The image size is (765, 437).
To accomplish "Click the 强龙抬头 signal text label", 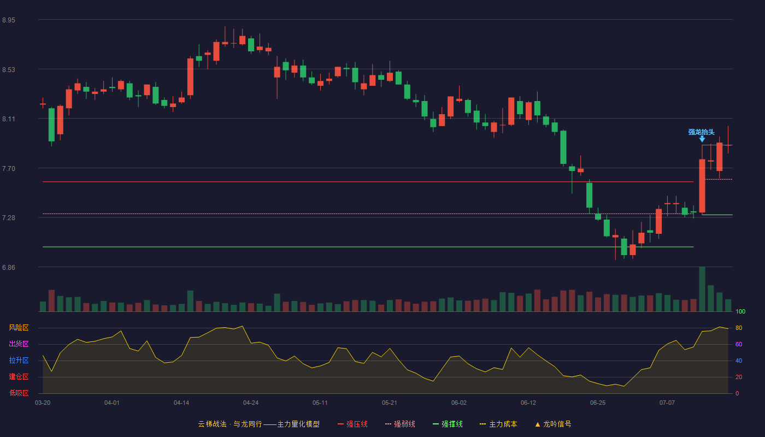I will 701,132.
